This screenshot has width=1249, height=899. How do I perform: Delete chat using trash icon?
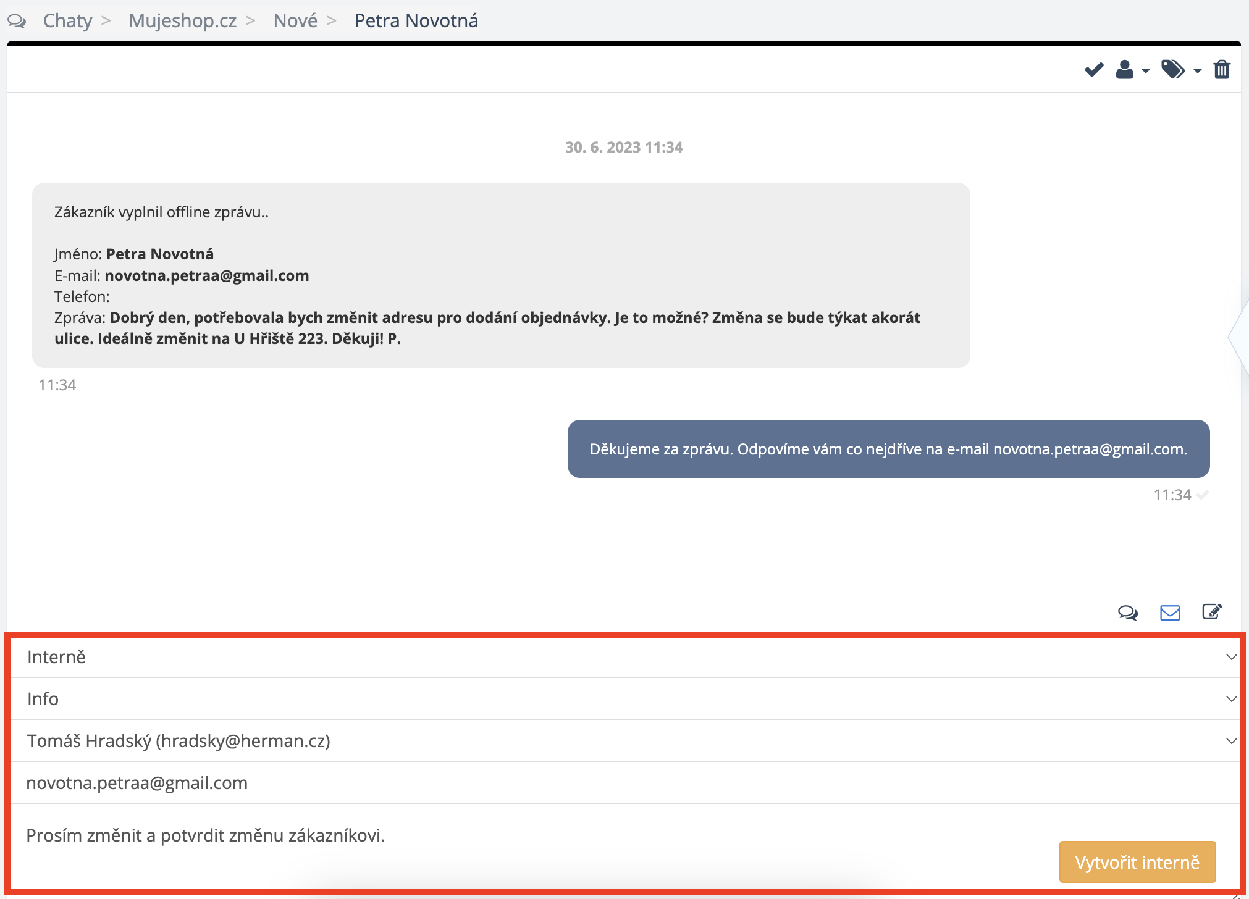(x=1222, y=70)
